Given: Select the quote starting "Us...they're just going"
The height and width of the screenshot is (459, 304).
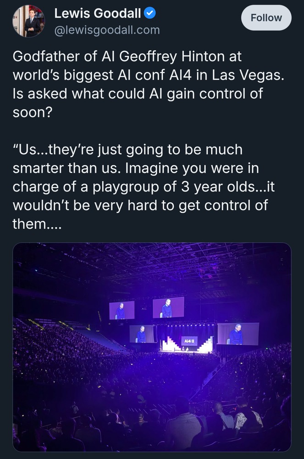Looking at the screenshot, I should tap(127, 150).
